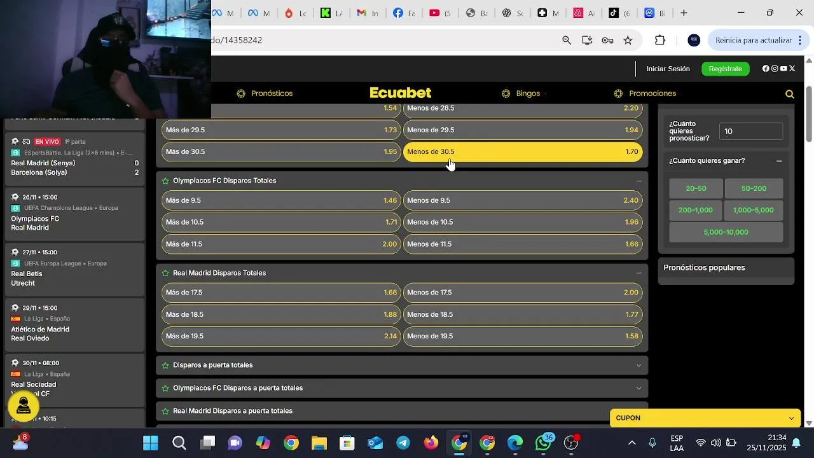Viewport: 814px width, 458px height.
Task: Favorite Olympiacos FC Disparos Totales with star
Action: click(165, 181)
